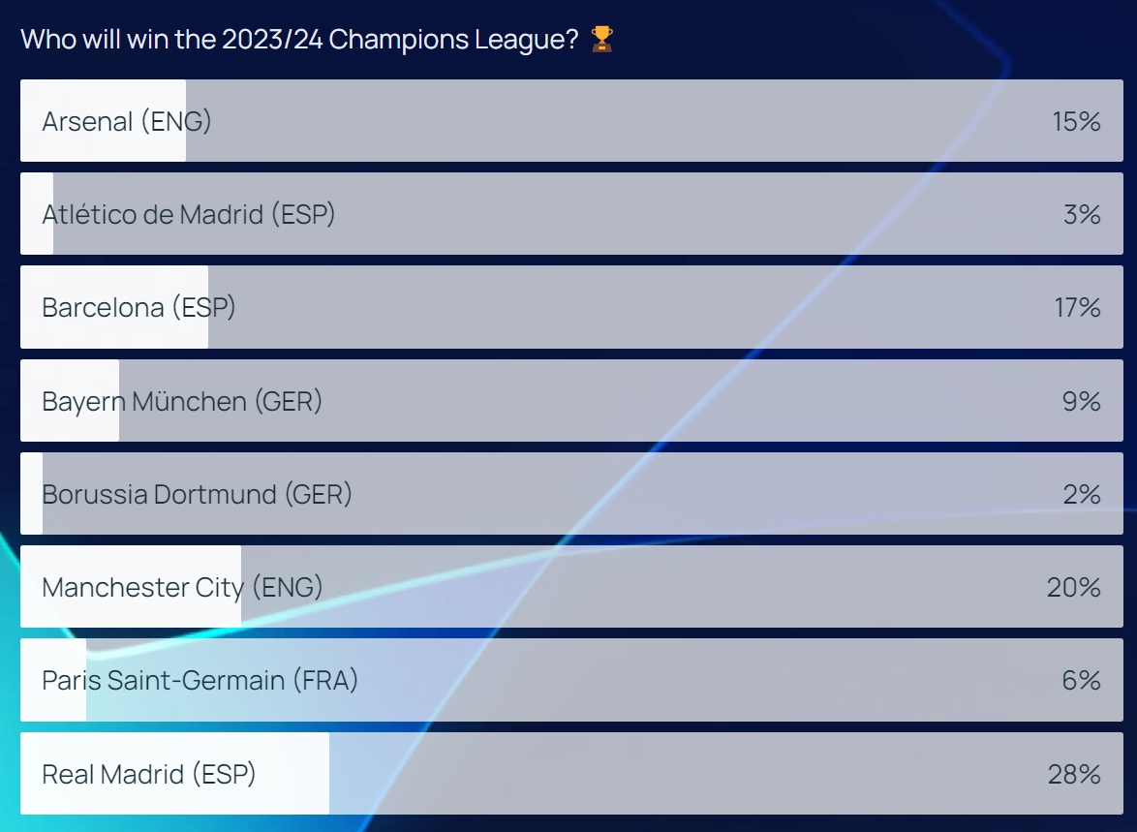The width and height of the screenshot is (1137, 832).
Task: Click the 3% value for Atlético de Madrid
Action: click(x=1082, y=214)
